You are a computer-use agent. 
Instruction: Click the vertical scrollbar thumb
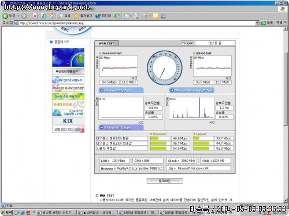286,89
